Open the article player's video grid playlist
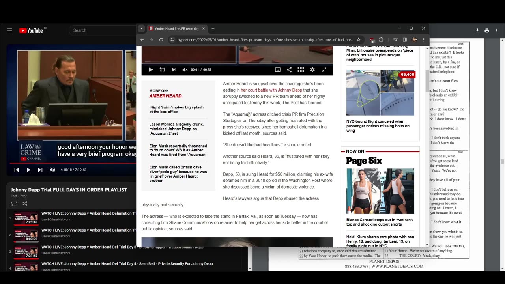The image size is (505, 284). tap(301, 69)
